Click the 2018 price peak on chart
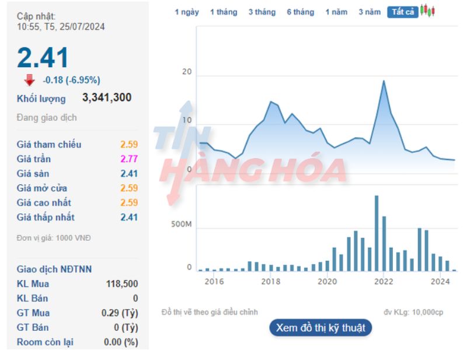 pyautogui.click(x=271, y=102)
